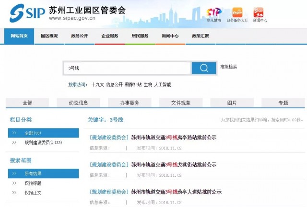Screen dimensions: 307x207
Task: Click [规划建设委员会] tag on the 夷亭路站 result
Action: click(x=109, y=138)
